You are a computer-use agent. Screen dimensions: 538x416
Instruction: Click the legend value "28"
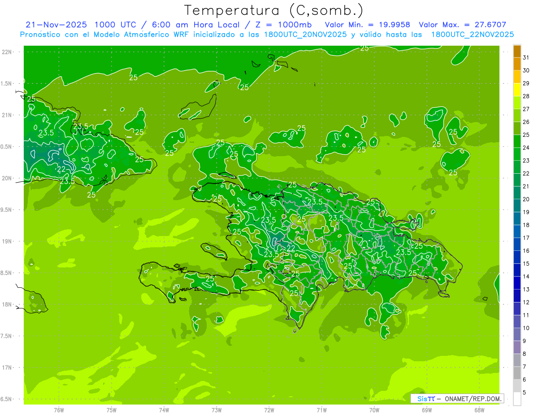click(526, 96)
